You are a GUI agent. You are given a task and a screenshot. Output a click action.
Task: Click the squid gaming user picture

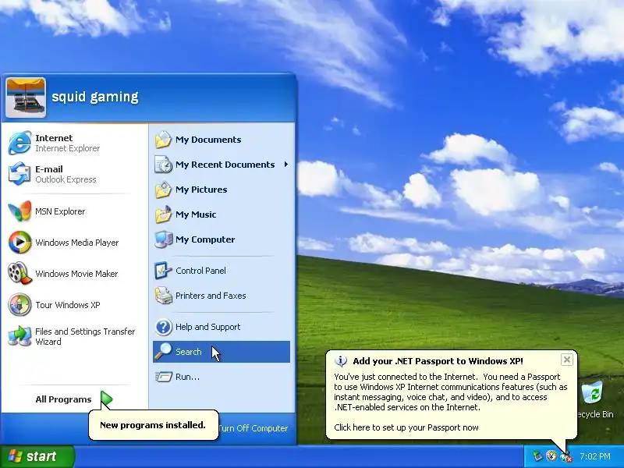pos(26,97)
